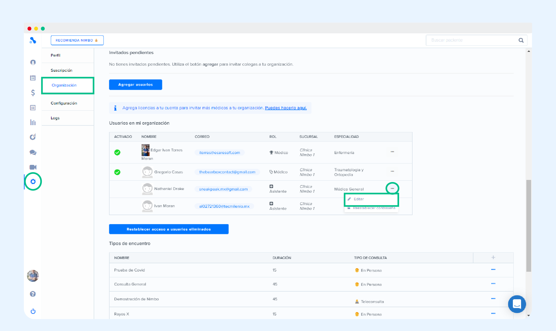Click the vertical scrollbar thumb
This screenshot has height=331, width=556.
[528, 225]
